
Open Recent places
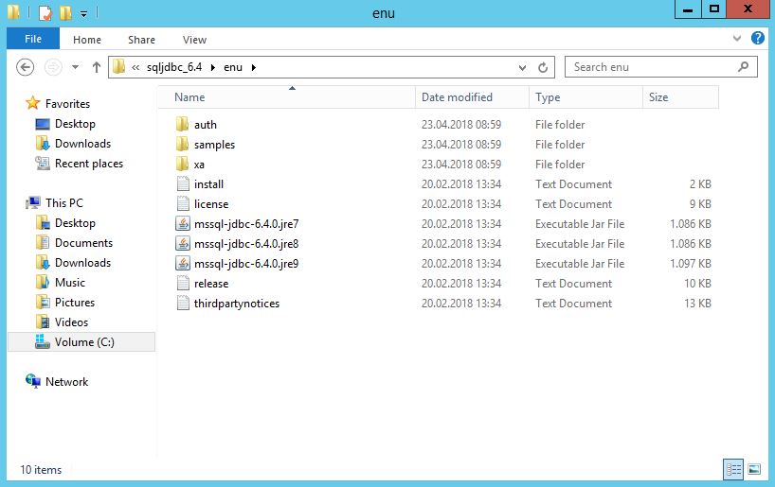click(88, 164)
